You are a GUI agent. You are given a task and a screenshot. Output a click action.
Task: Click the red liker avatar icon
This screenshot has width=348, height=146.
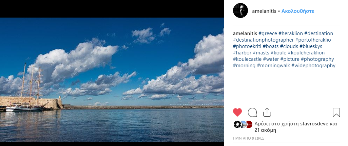click(x=249, y=124)
